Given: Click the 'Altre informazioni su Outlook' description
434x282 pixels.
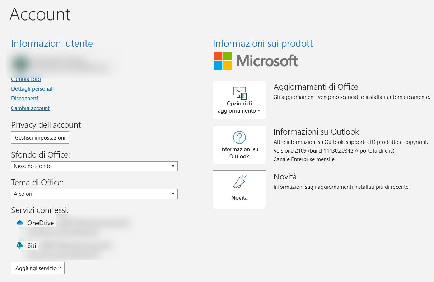Looking at the screenshot, I should point(350,142).
